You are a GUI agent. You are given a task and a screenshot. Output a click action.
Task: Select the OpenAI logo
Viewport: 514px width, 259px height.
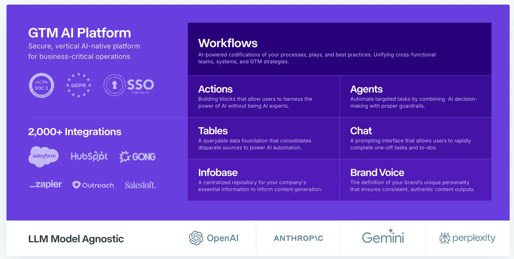[x=214, y=238]
